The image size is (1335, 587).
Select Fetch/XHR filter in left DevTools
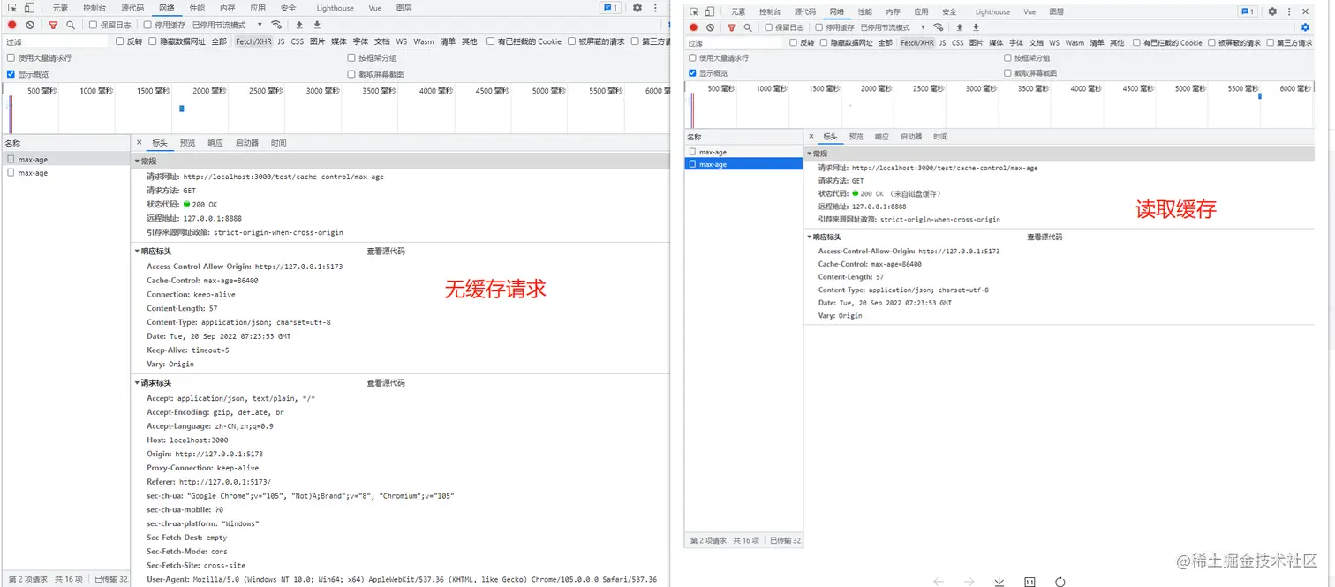253,41
